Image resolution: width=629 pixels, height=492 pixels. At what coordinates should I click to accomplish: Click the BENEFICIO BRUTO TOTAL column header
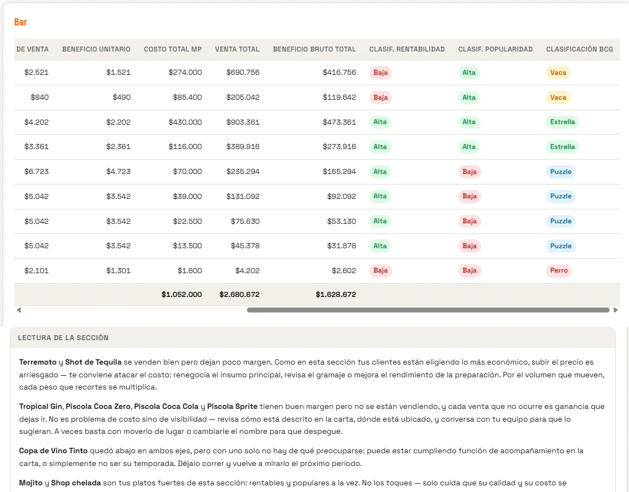pos(314,49)
